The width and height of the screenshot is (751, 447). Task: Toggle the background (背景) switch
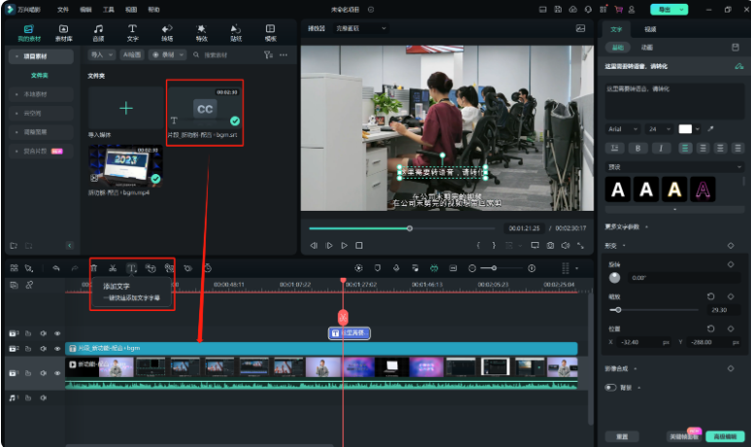(611, 387)
